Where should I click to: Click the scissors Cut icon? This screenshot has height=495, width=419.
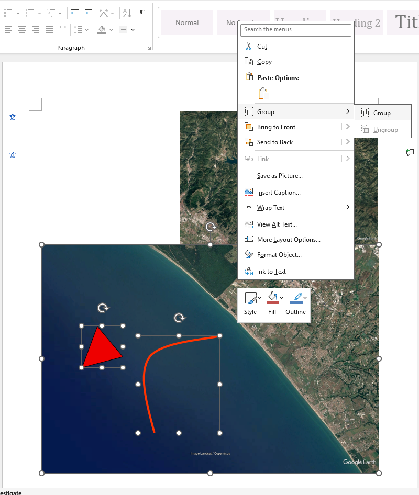click(249, 47)
